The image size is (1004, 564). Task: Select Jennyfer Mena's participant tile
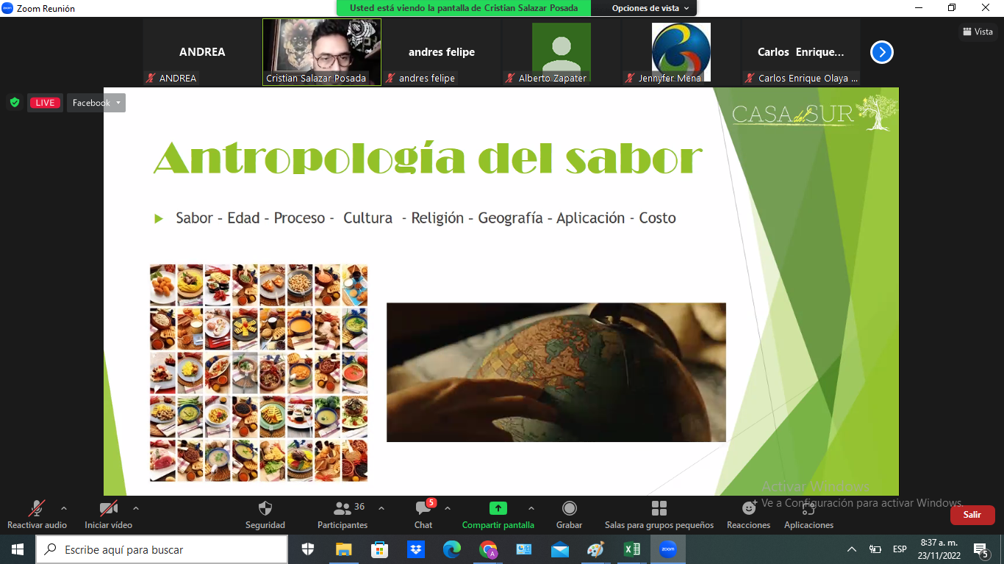681,53
